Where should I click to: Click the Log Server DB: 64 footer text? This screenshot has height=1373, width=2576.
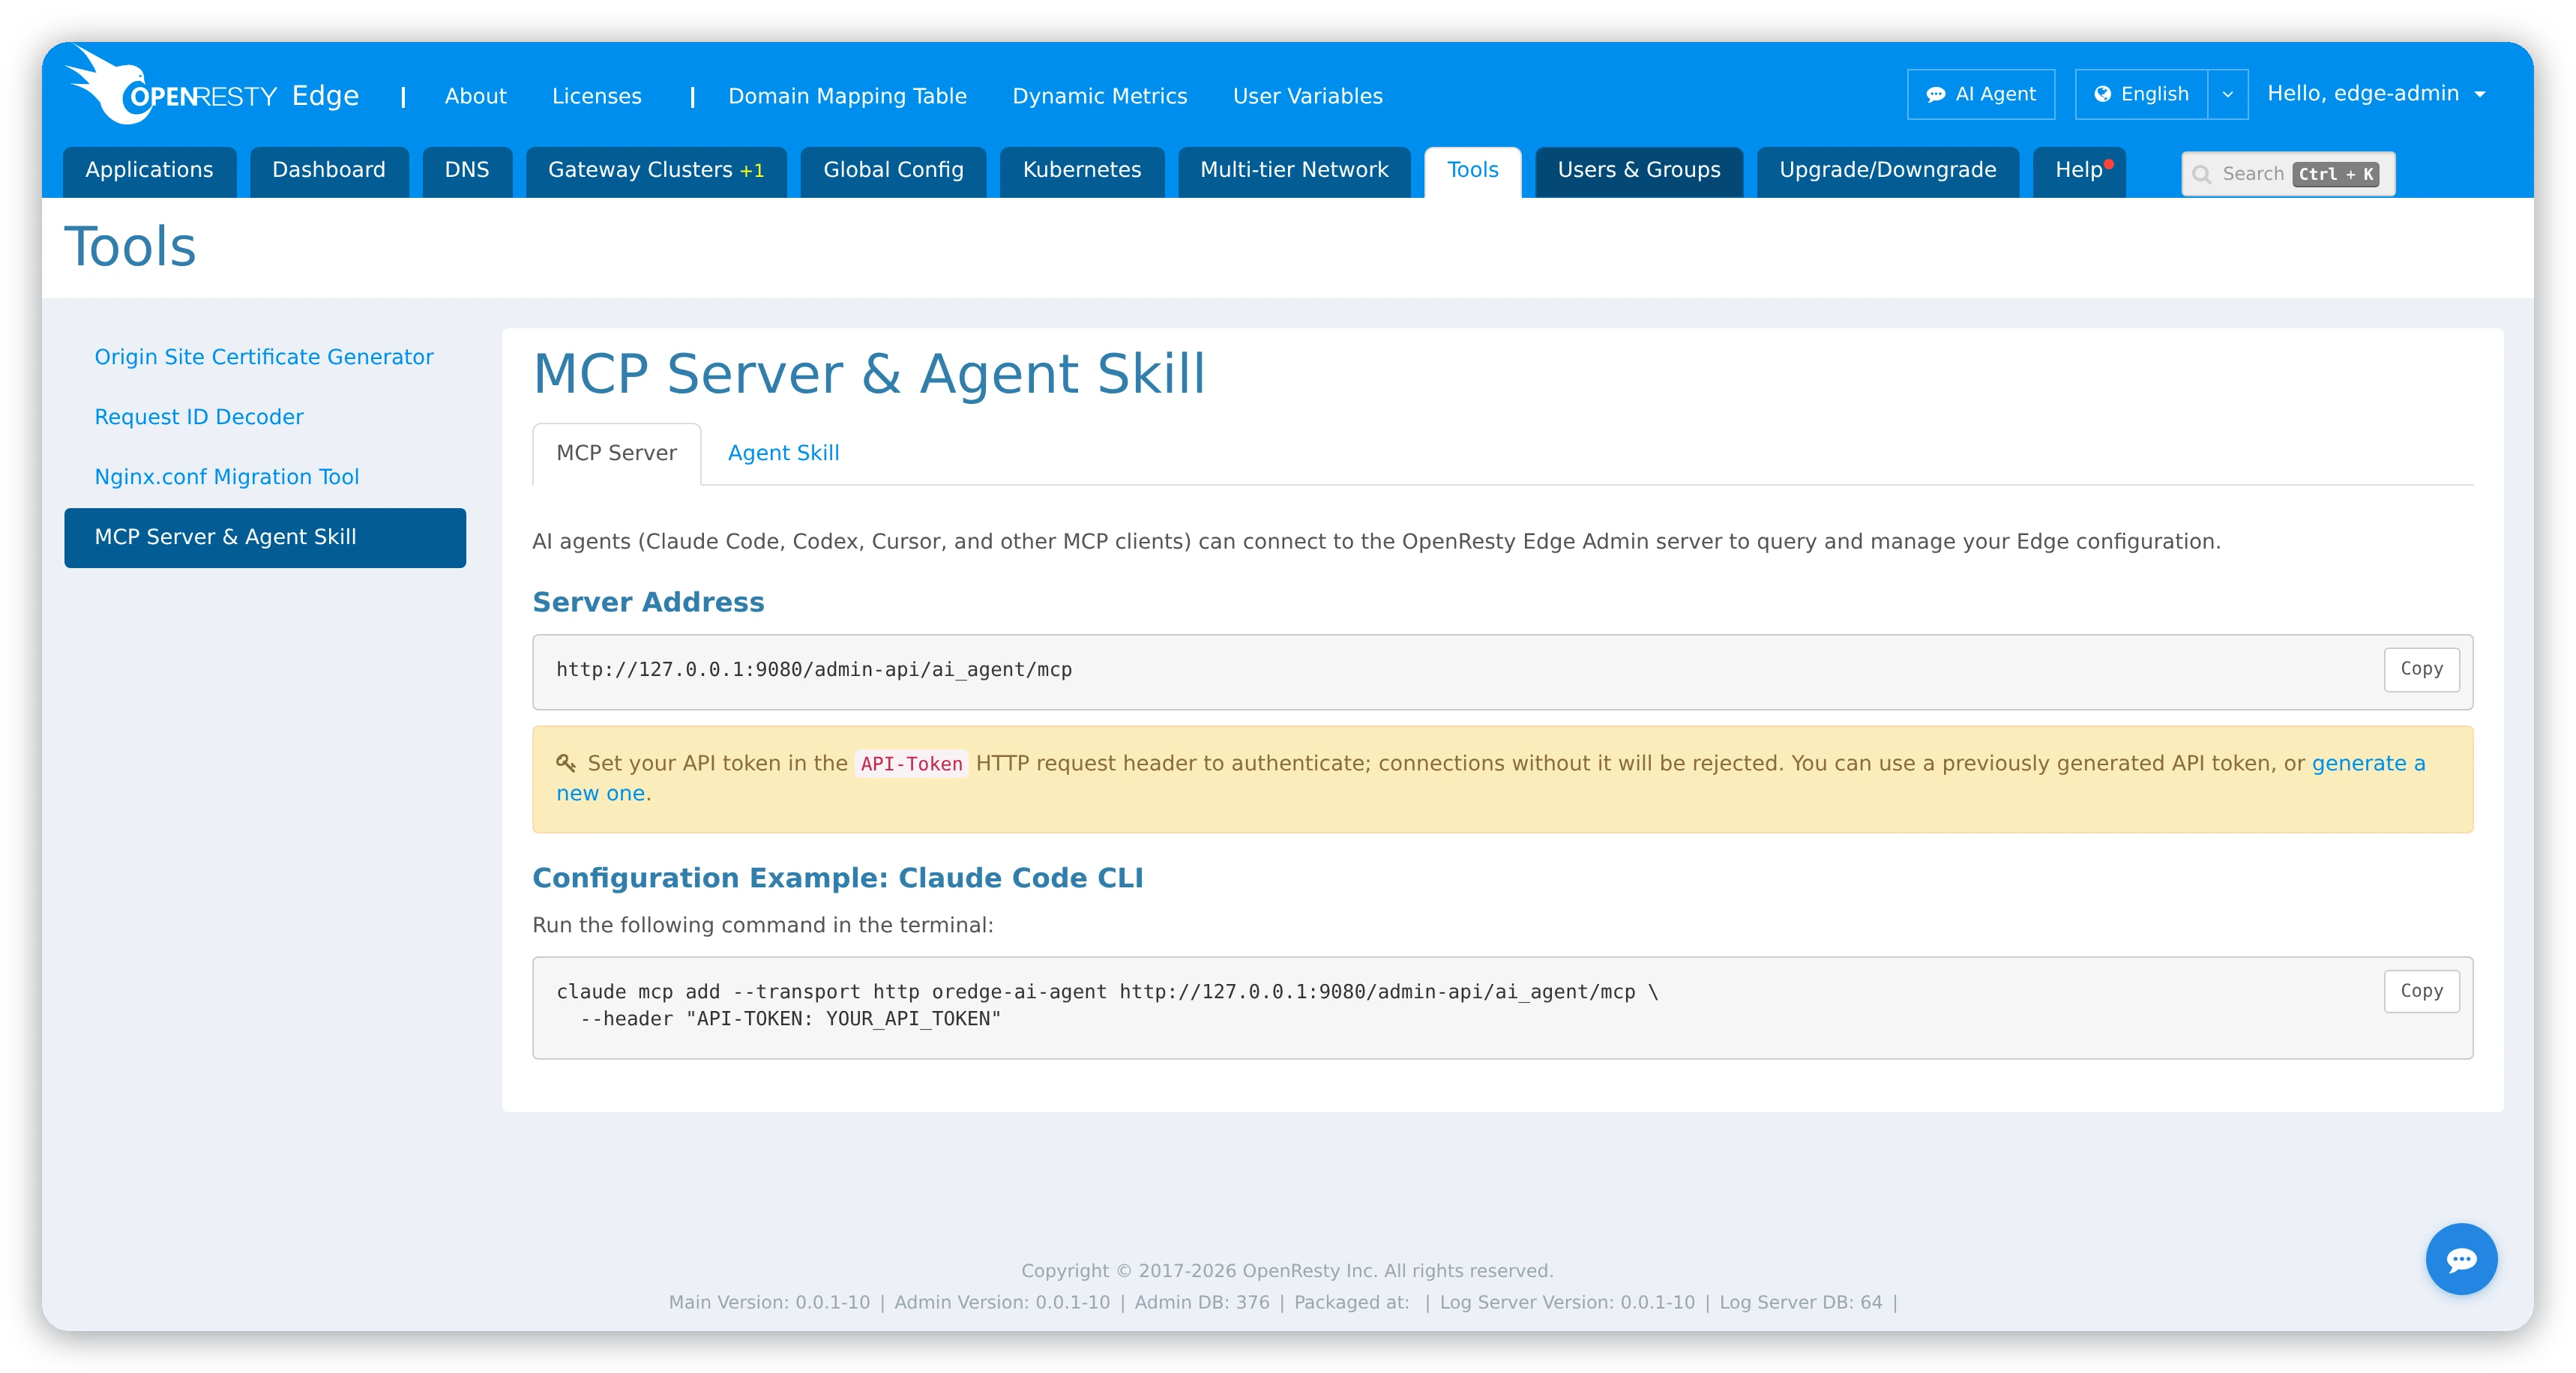click(x=1800, y=1302)
